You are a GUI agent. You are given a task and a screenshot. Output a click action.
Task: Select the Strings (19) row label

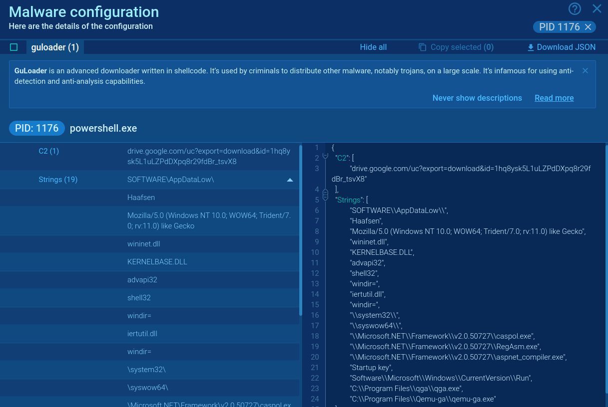pyautogui.click(x=58, y=180)
